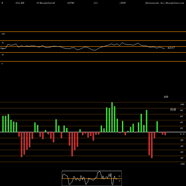Click the MunafaSutra.com text in header

[175, 3]
